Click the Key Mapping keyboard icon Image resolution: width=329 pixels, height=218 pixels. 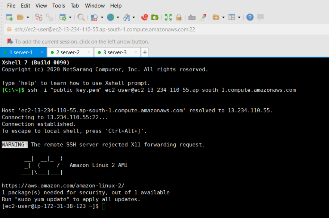pos(192,17)
